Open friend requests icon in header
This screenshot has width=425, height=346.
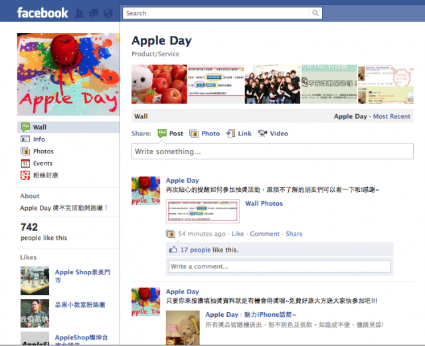point(79,13)
